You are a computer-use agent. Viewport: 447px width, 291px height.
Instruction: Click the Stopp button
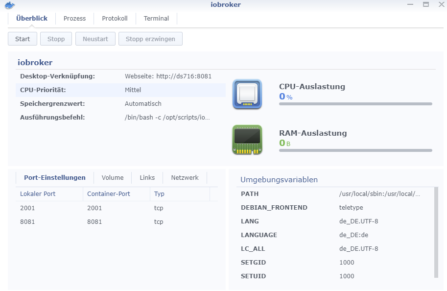[x=56, y=39]
